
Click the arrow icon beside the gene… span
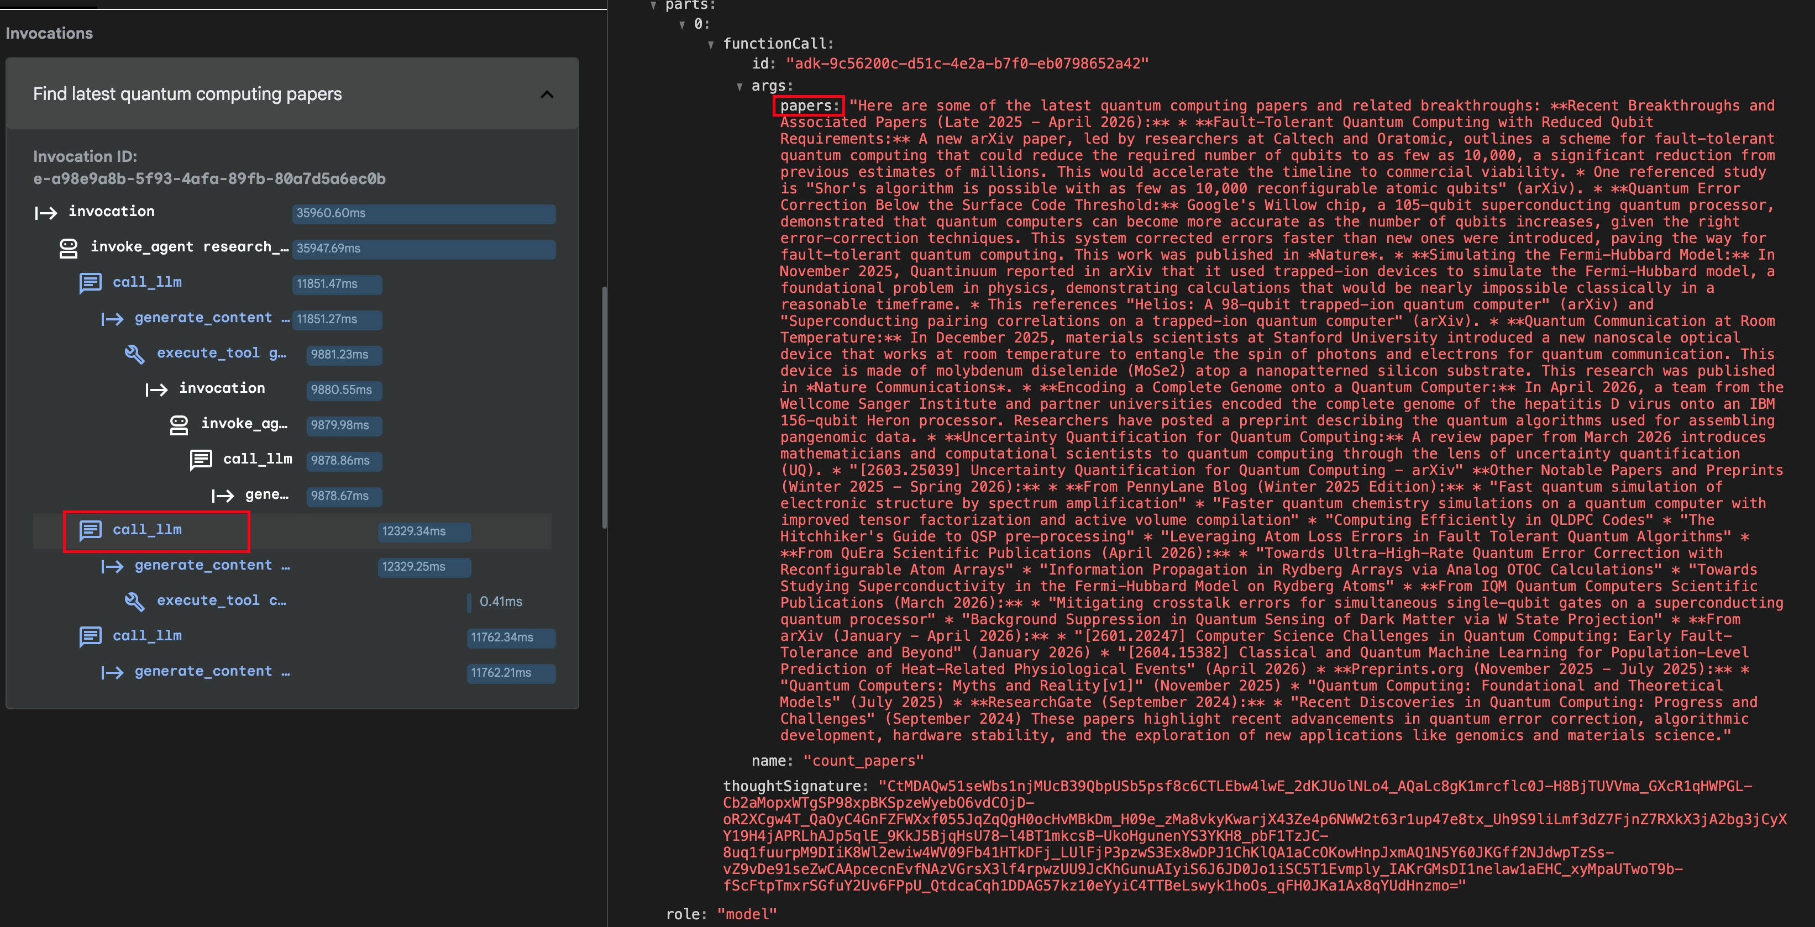click(223, 495)
